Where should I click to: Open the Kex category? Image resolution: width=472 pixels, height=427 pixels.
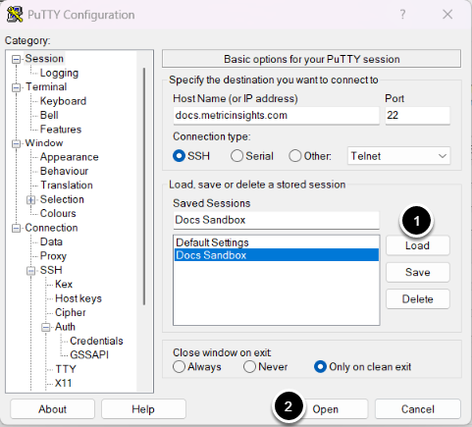[64, 284]
